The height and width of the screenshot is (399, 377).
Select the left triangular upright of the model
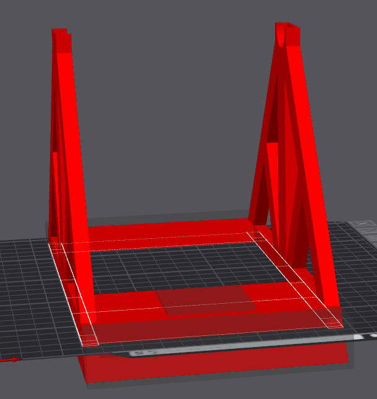tap(70, 178)
